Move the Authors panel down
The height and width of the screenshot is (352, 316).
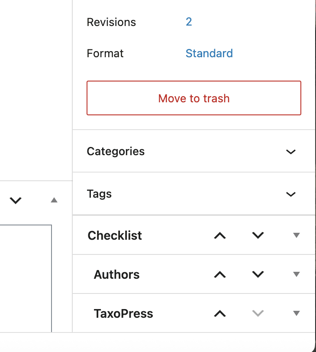[258, 274]
